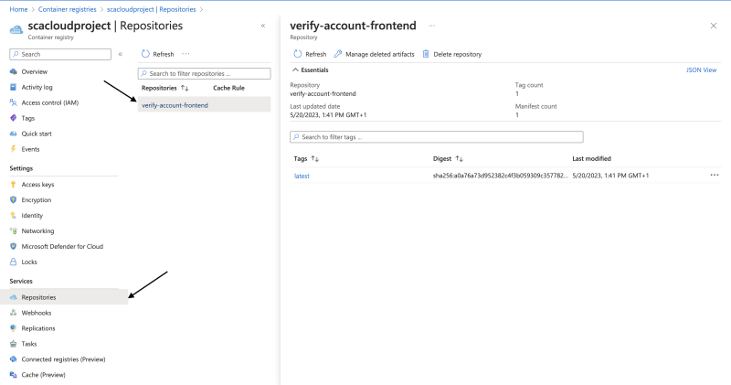Viewport: 731px width, 385px height.
Task: Click the Cache (Preview) icon
Action: tap(13, 375)
